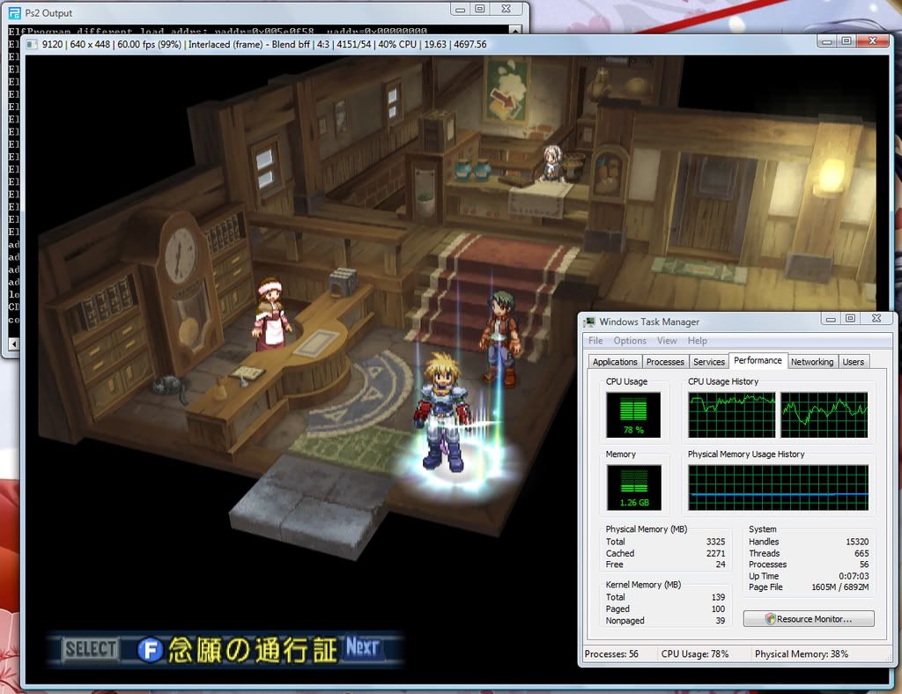
Task: Open the File menu in Task Manager
Action: coord(595,341)
